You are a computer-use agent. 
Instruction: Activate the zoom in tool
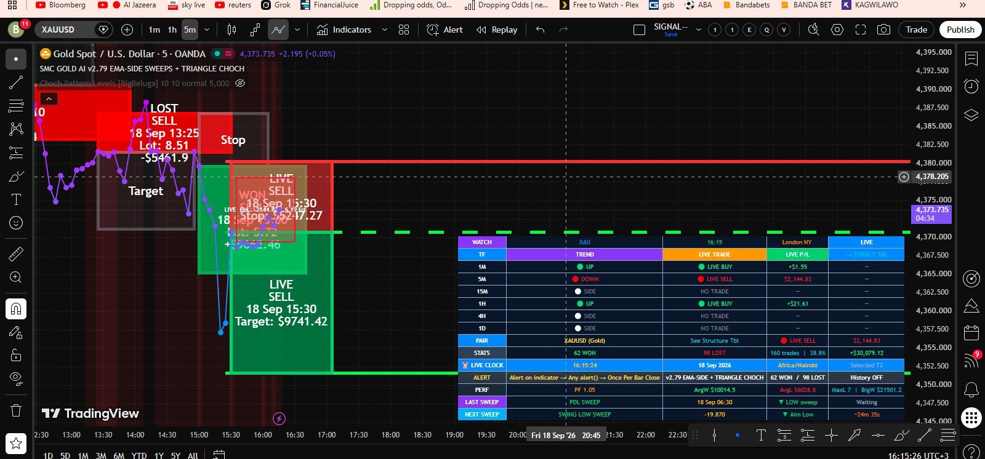point(16,277)
